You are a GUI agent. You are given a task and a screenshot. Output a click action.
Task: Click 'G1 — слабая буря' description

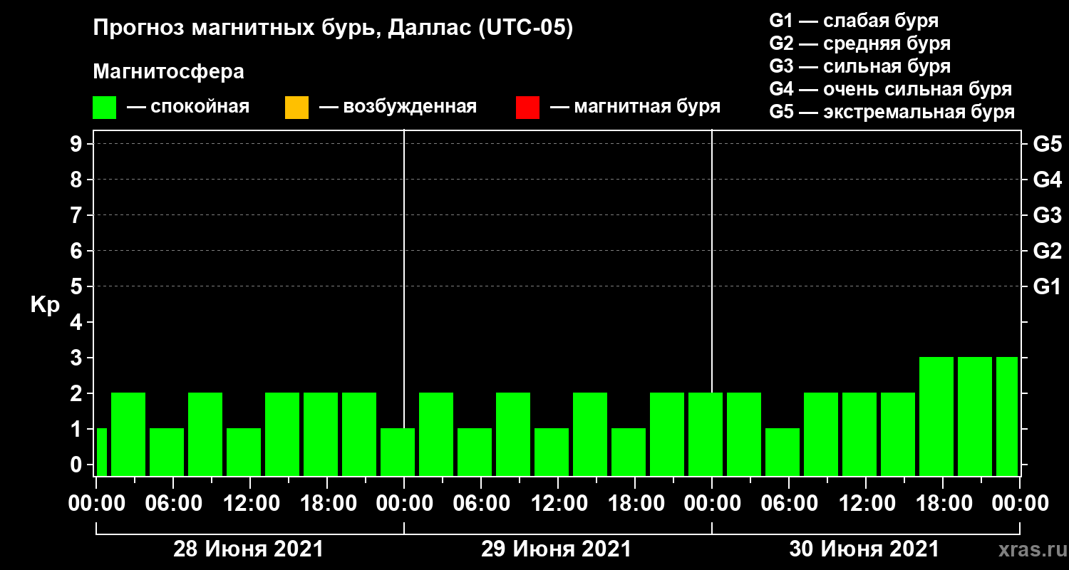854,21
